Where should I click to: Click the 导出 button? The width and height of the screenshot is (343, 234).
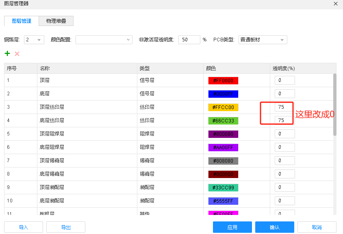66,227
